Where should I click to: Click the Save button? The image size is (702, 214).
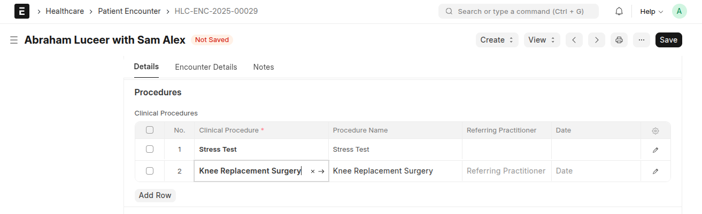[x=669, y=40]
